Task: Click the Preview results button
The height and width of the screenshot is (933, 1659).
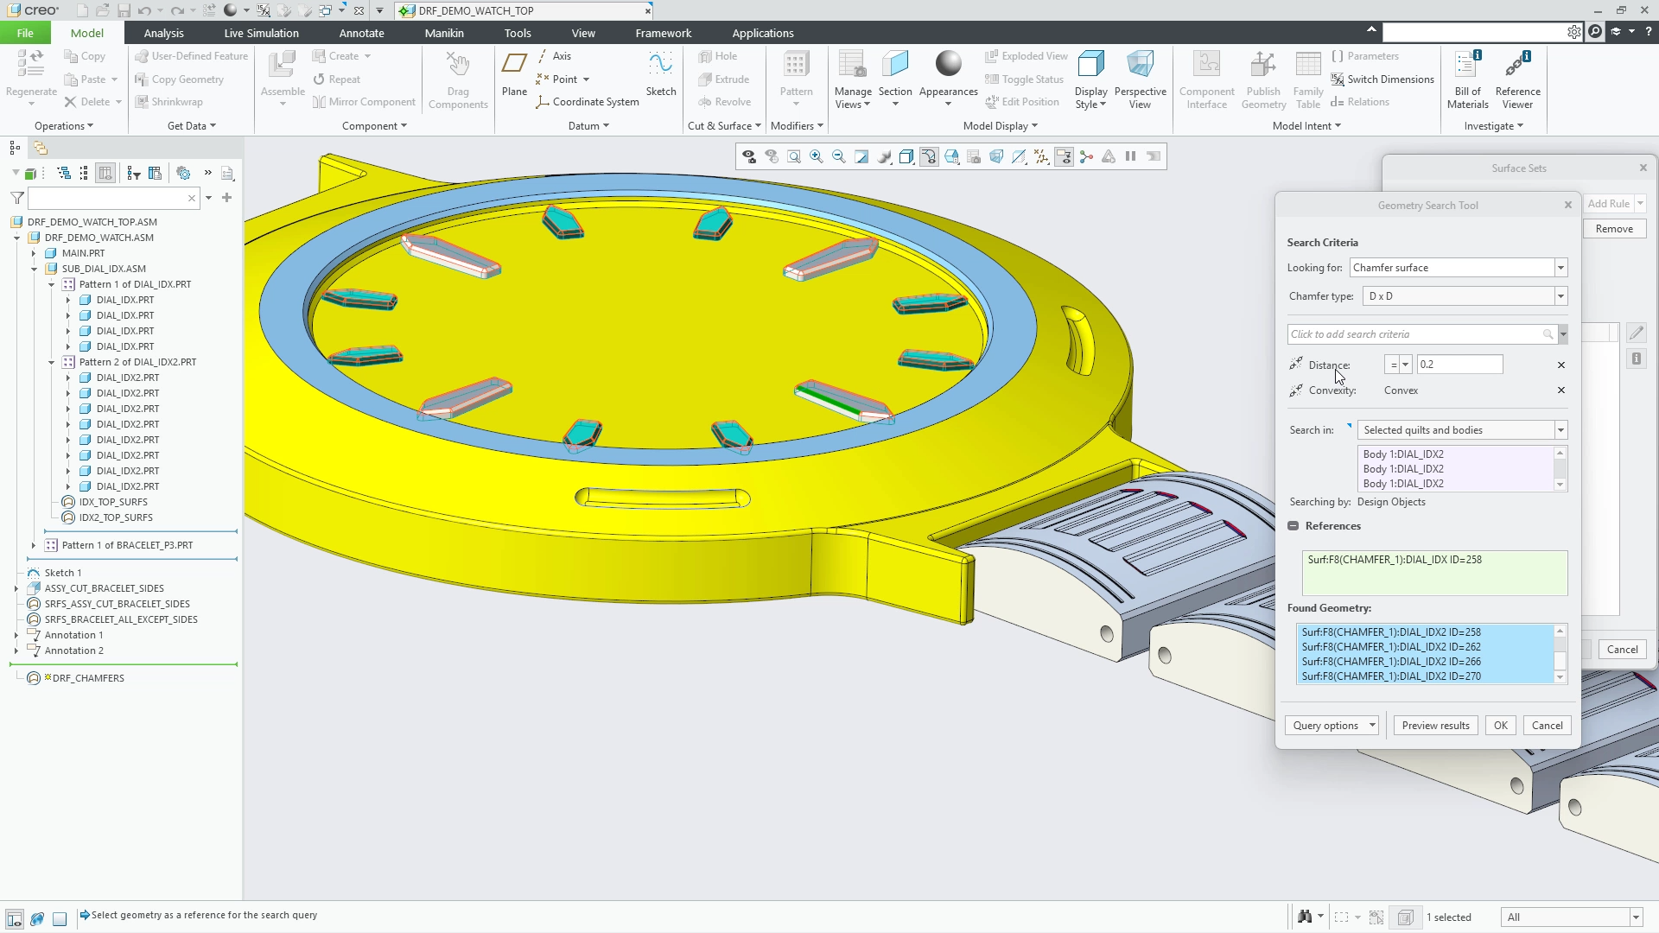Action: [x=1435, y=726]
